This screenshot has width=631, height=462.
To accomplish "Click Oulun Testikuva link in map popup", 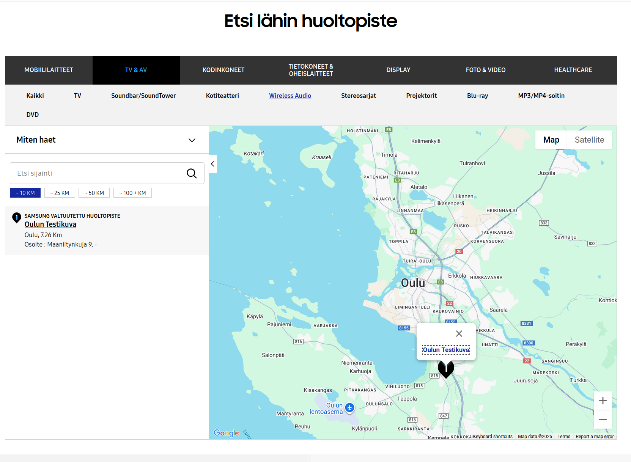I will [x=446, y=350].
